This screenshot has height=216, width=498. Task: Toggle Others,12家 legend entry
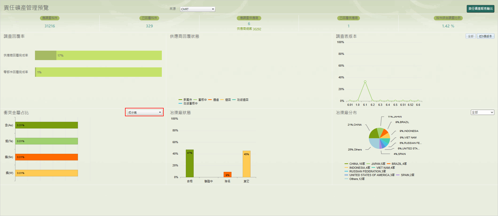[355, 179]
